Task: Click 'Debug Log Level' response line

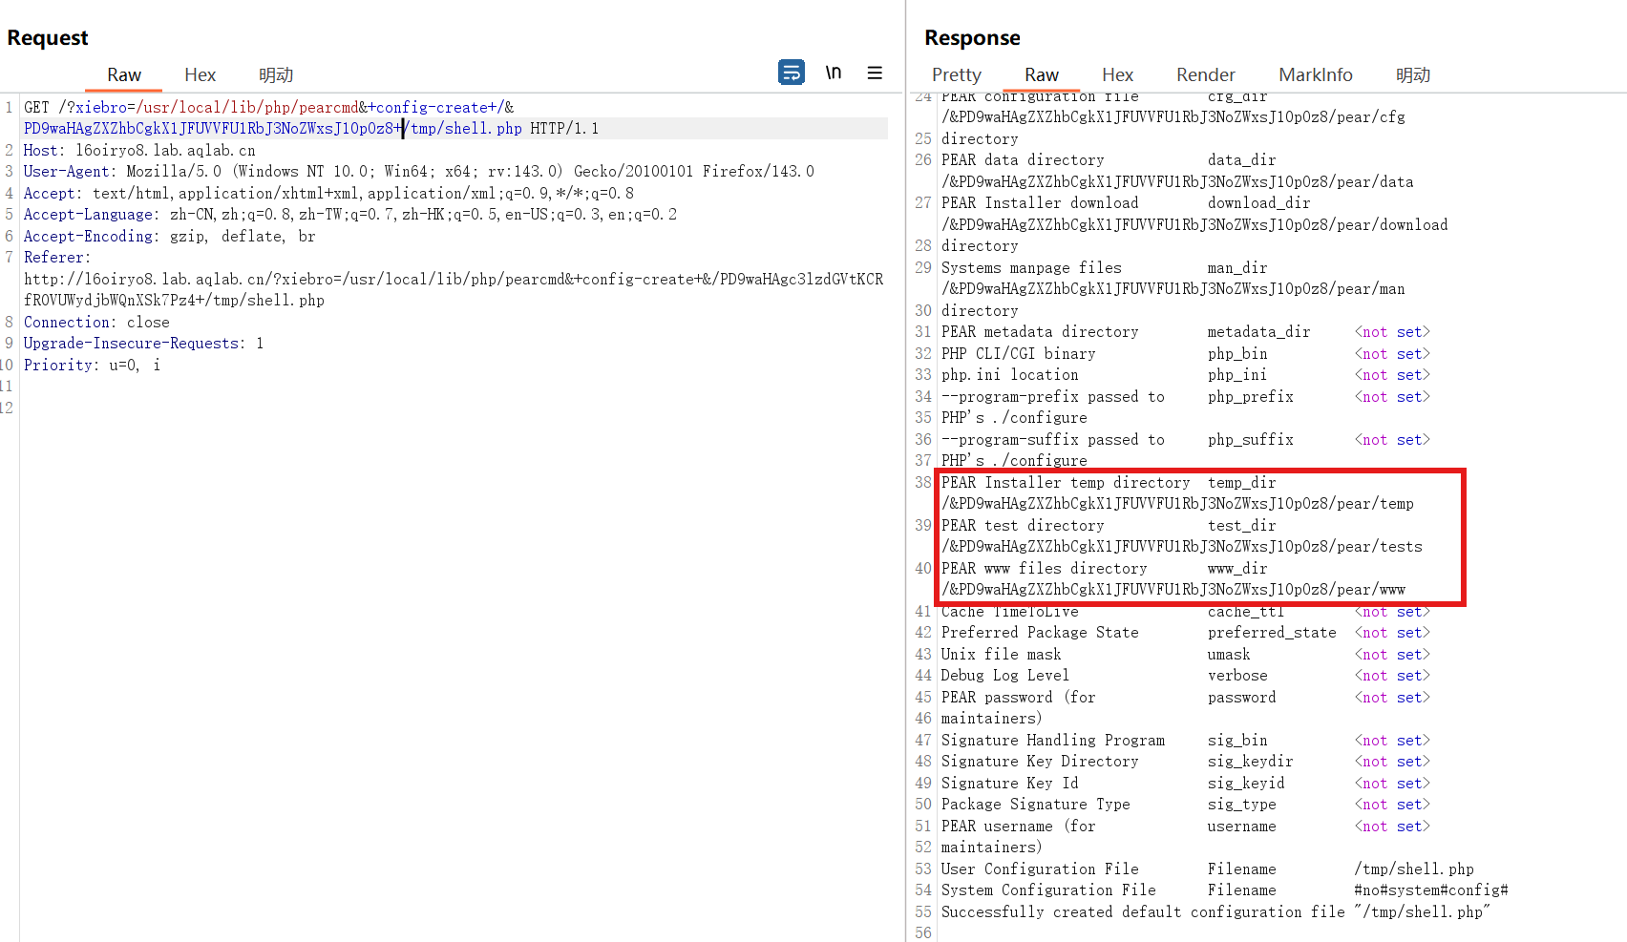Action: click(1005, 676)
